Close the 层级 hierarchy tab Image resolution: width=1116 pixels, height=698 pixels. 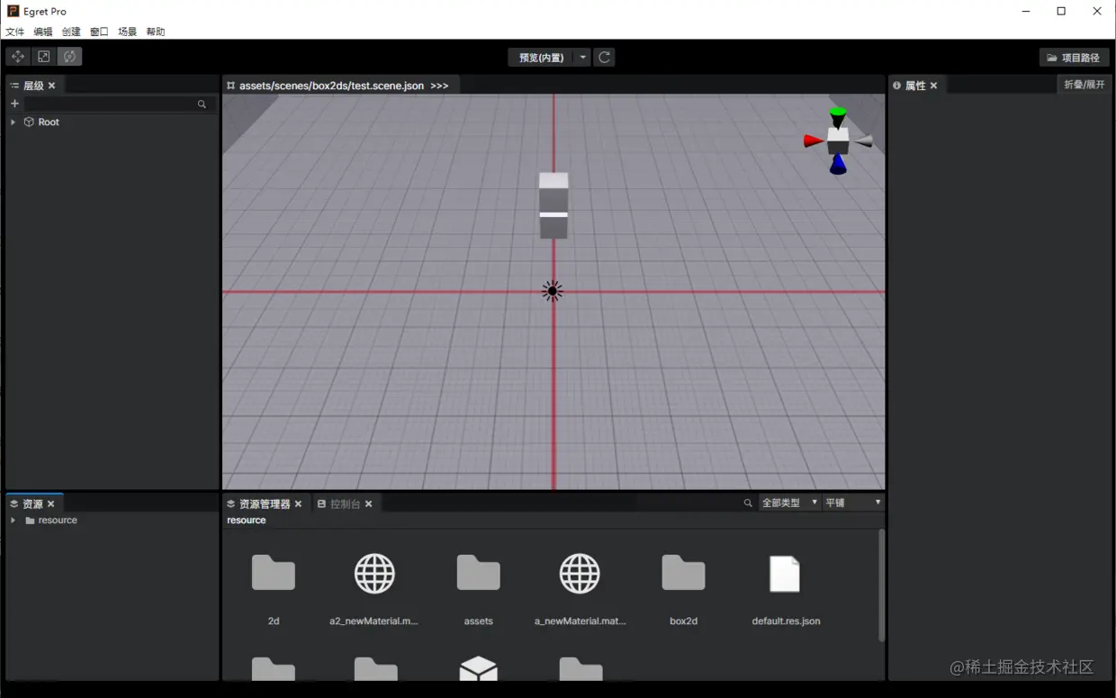51,86
